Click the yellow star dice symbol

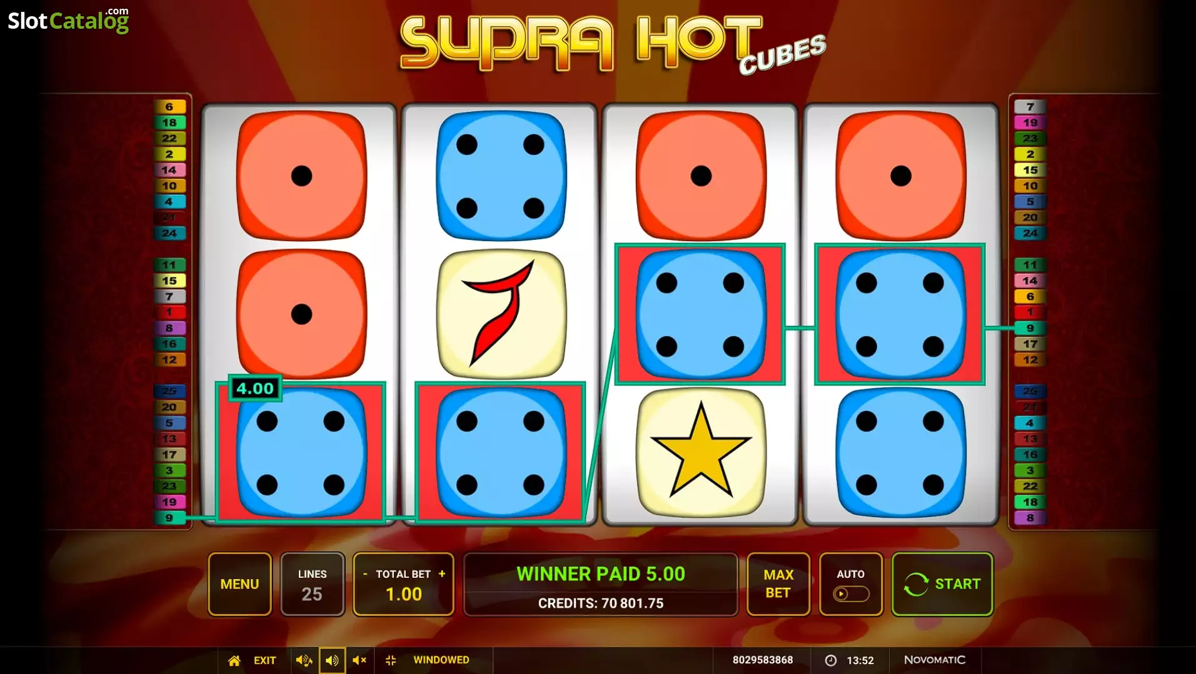[700, 452]
